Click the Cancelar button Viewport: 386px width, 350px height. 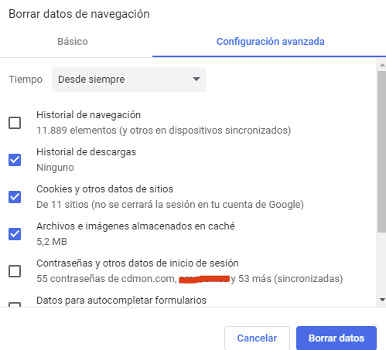pos(257,338)
